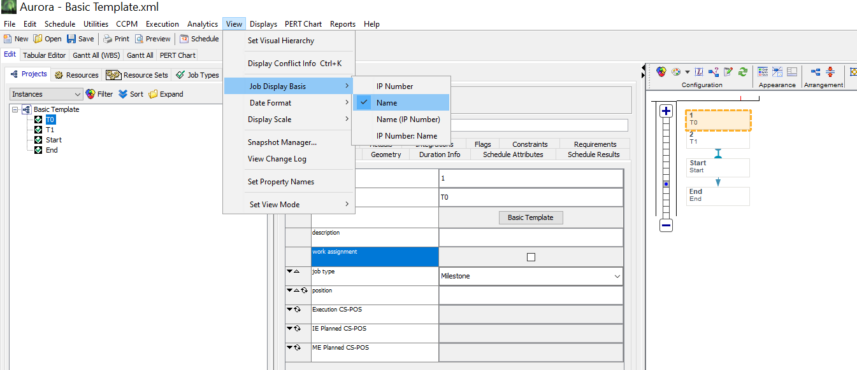Click the Sort arrows icon
Image resolution: width=857 pixels, height=370 pixels.
coord(123,94)
